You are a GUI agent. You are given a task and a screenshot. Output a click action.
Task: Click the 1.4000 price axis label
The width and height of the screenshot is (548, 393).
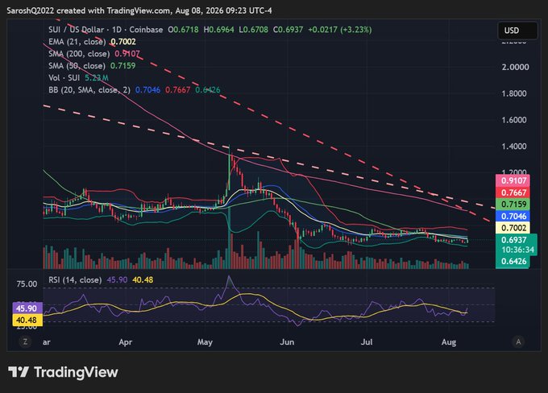[514, 147]
